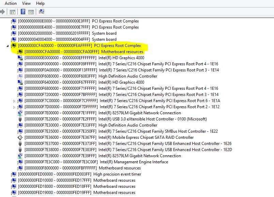Click USB icon of Enhanced Host Controller - 1E2D

coord(20,150)
